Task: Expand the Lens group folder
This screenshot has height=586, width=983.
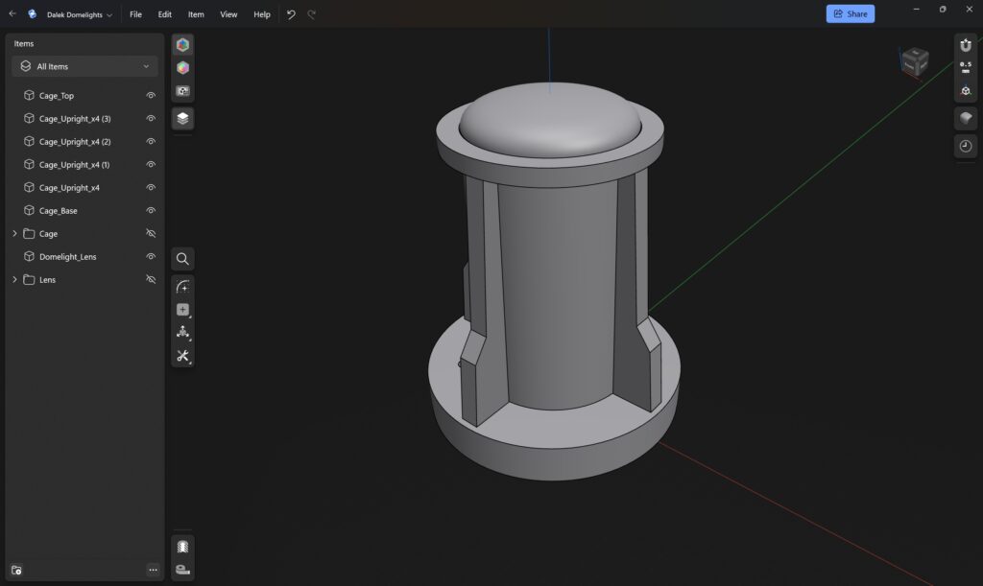Action: point(14,280)
